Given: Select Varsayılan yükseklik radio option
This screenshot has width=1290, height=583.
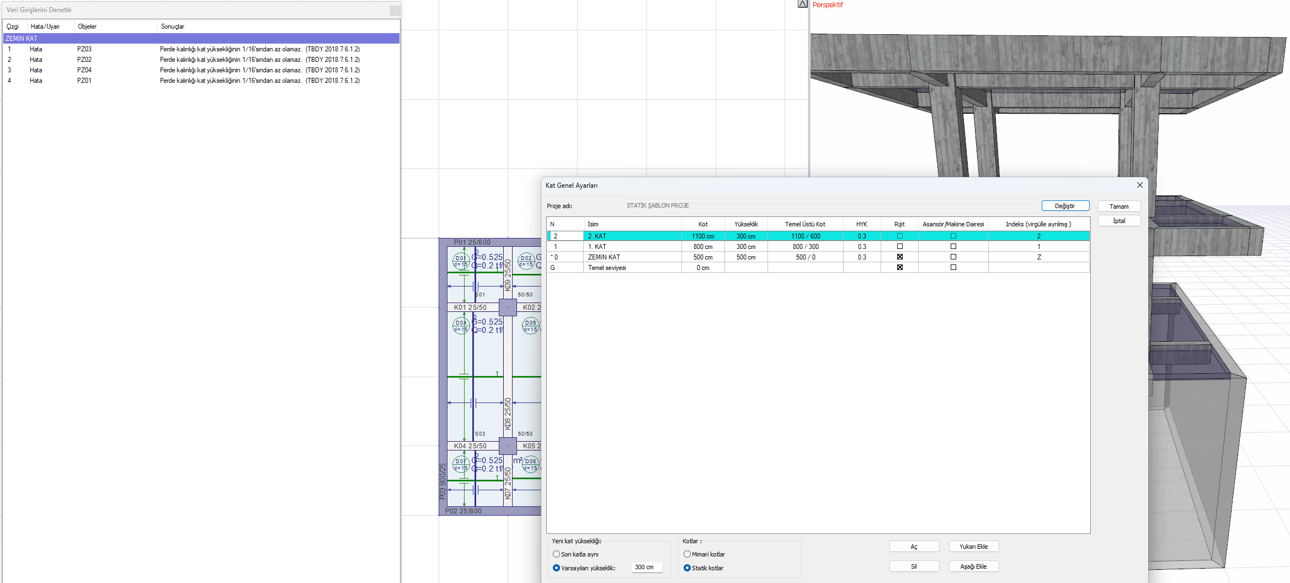Looking at the screenshot, I should [x=556, y=568].
